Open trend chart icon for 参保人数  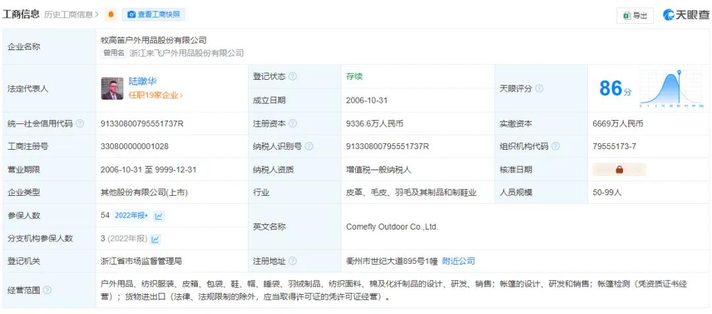(159, 216)
